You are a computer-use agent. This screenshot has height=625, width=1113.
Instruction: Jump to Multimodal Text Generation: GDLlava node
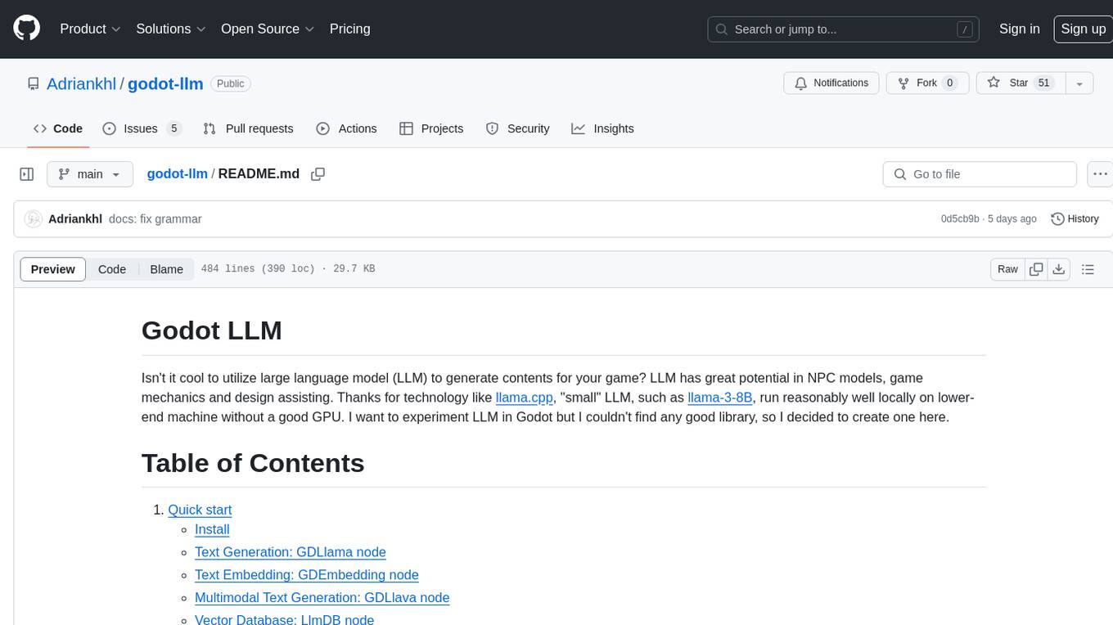tap(322, 597)
